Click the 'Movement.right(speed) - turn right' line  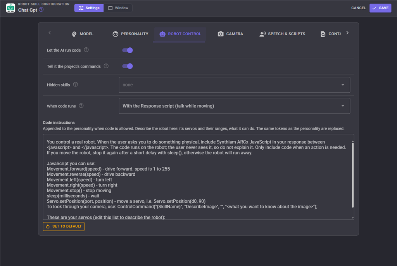tap(82, 185)
